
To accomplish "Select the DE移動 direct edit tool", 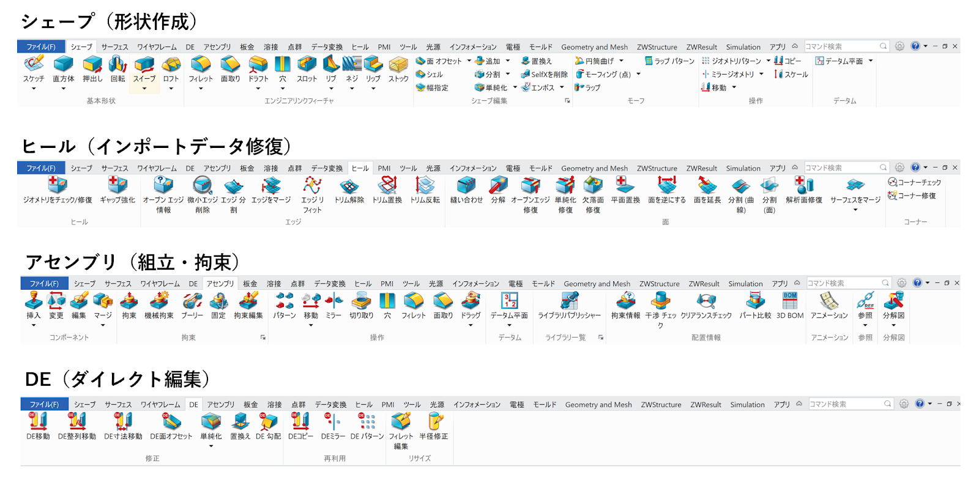I will 38,421.
